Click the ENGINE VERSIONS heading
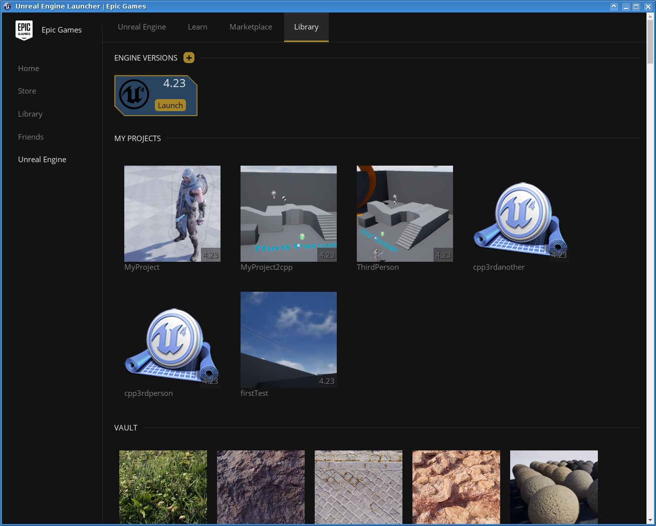This screenshot has height=526, width=656. [x=146, y=58]
